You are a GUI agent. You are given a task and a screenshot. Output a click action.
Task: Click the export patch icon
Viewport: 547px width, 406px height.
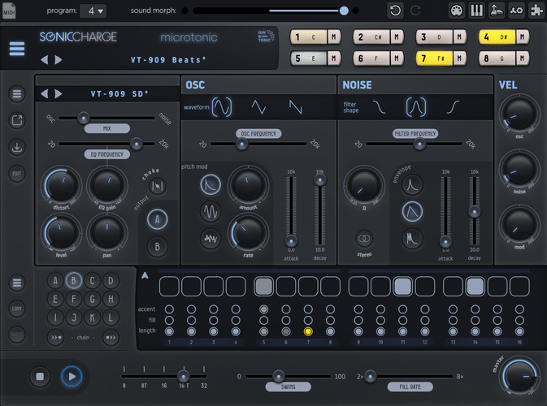[17, 120]
